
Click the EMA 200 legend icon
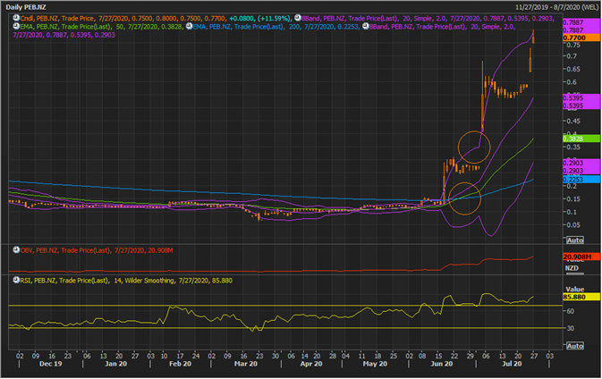189,26
